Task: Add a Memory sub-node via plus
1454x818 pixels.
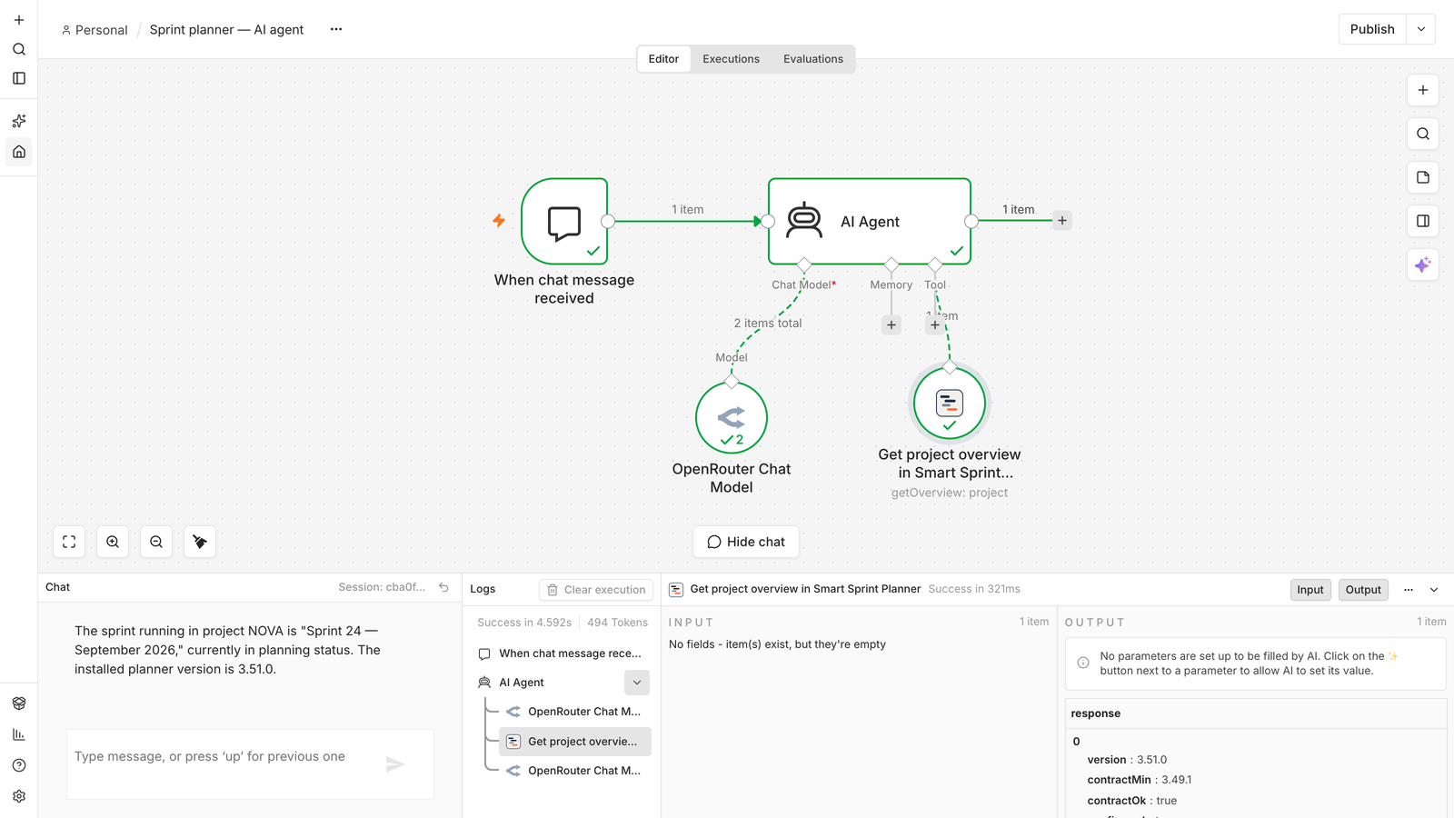Action: [x=891, y=324]
